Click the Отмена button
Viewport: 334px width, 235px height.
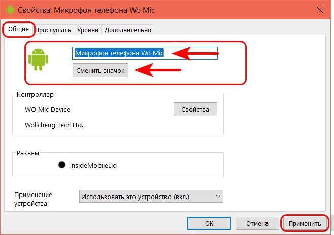tap(257, 223)
